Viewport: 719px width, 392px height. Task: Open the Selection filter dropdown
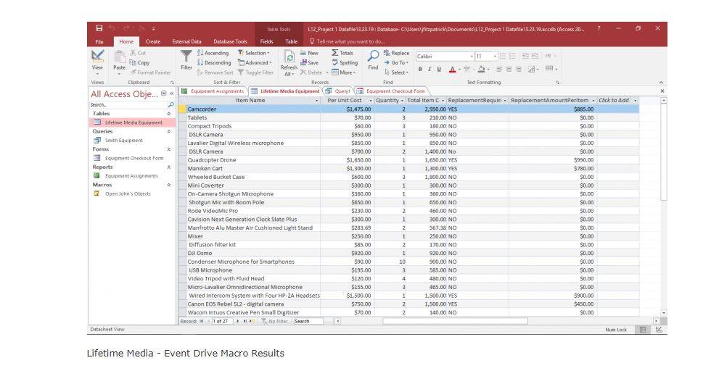pos(254,53)
